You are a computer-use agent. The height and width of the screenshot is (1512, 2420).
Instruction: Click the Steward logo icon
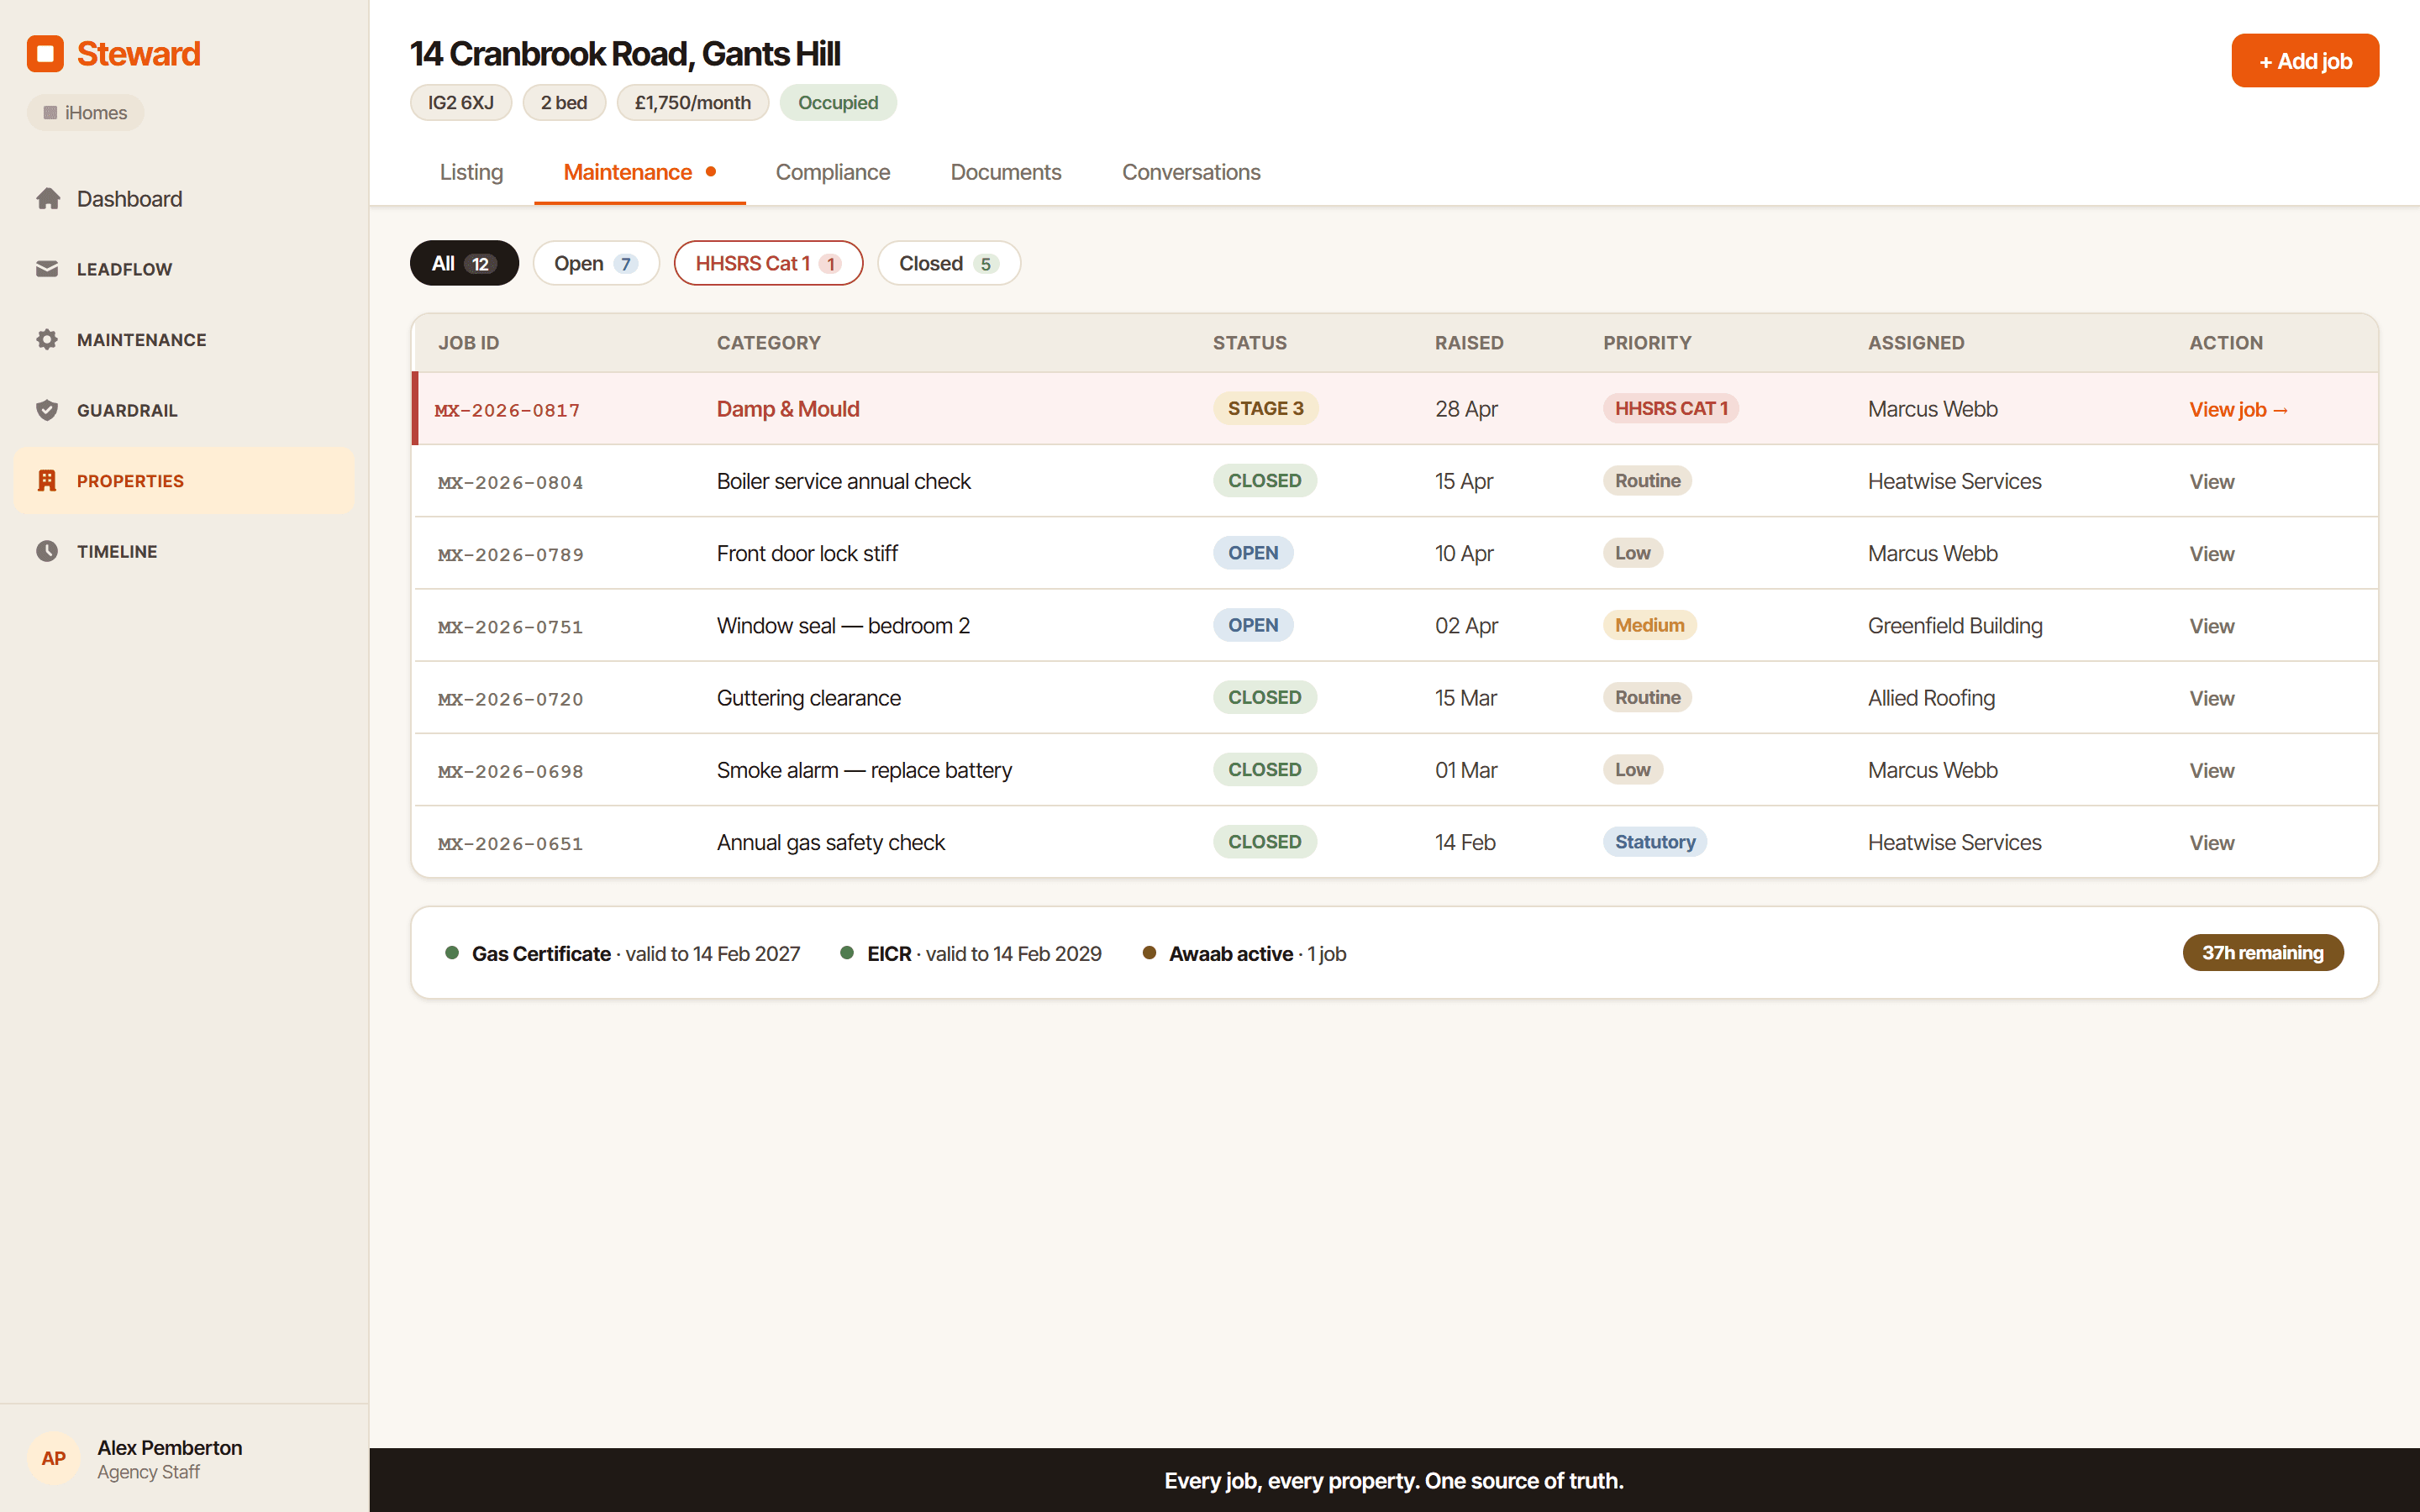45,54
